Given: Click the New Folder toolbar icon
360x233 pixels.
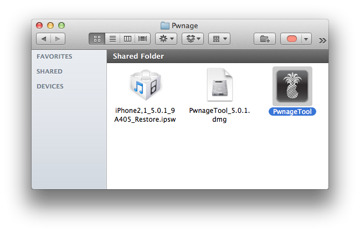Looking at the screenshot, I should click(265, 39).
